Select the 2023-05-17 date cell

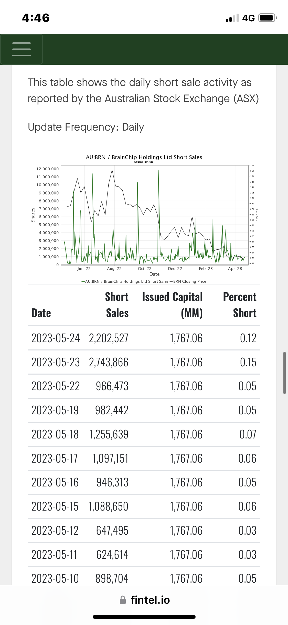coord(55,458)
